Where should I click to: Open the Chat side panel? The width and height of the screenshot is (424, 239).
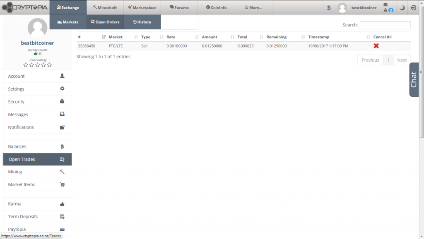pos(414,79)
